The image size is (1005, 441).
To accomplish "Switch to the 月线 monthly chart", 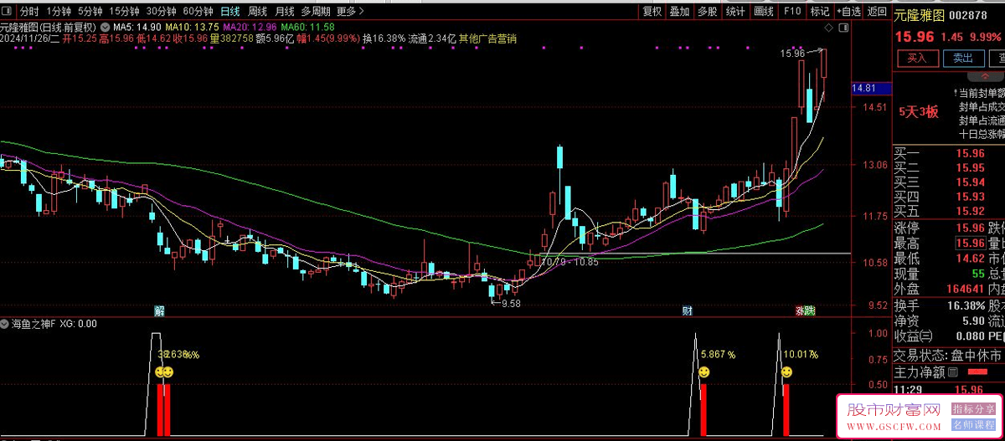I will 285,12.
